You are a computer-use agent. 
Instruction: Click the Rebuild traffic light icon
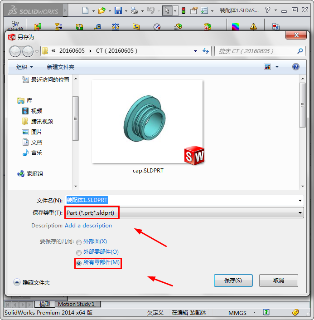[x=183, y=10]
